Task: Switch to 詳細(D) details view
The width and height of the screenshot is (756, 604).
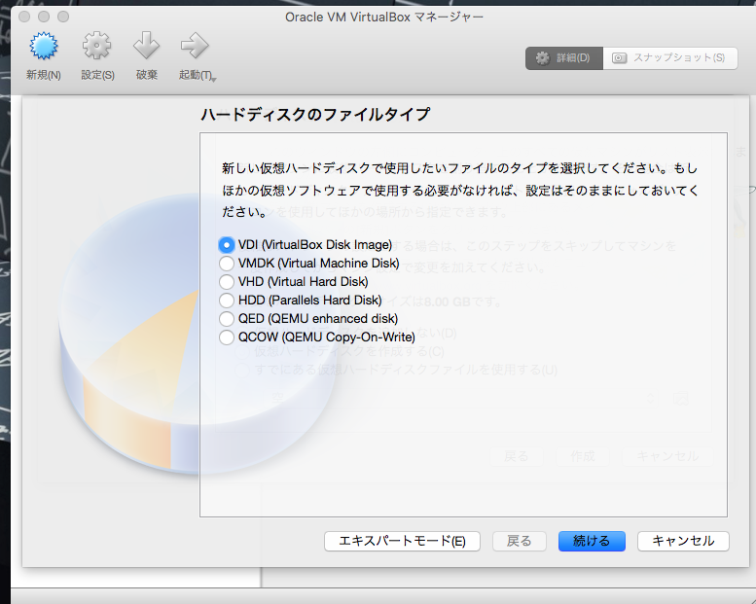Action: pyautogui.click(x=564, y=58)
